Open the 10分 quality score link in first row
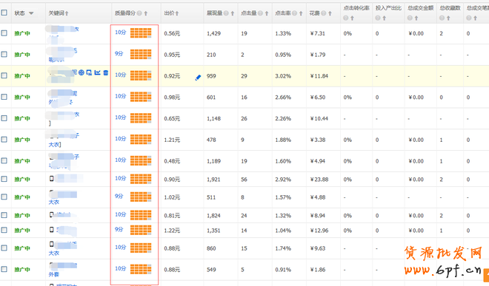This screenshot has height=286, width=489. [x=120, y=33]
